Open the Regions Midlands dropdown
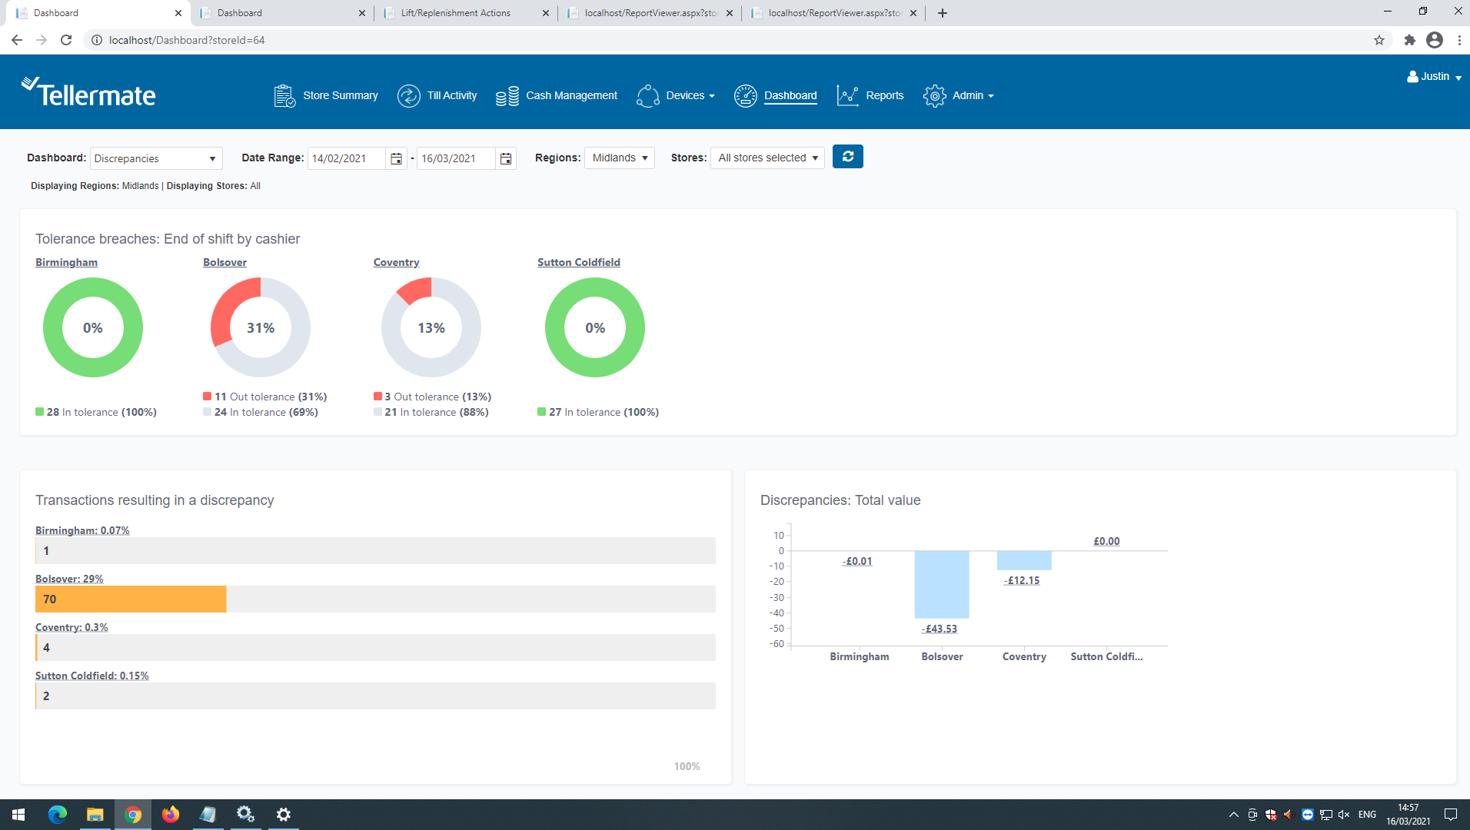This screenshot has width=1470, height=830. click(619, 158)
